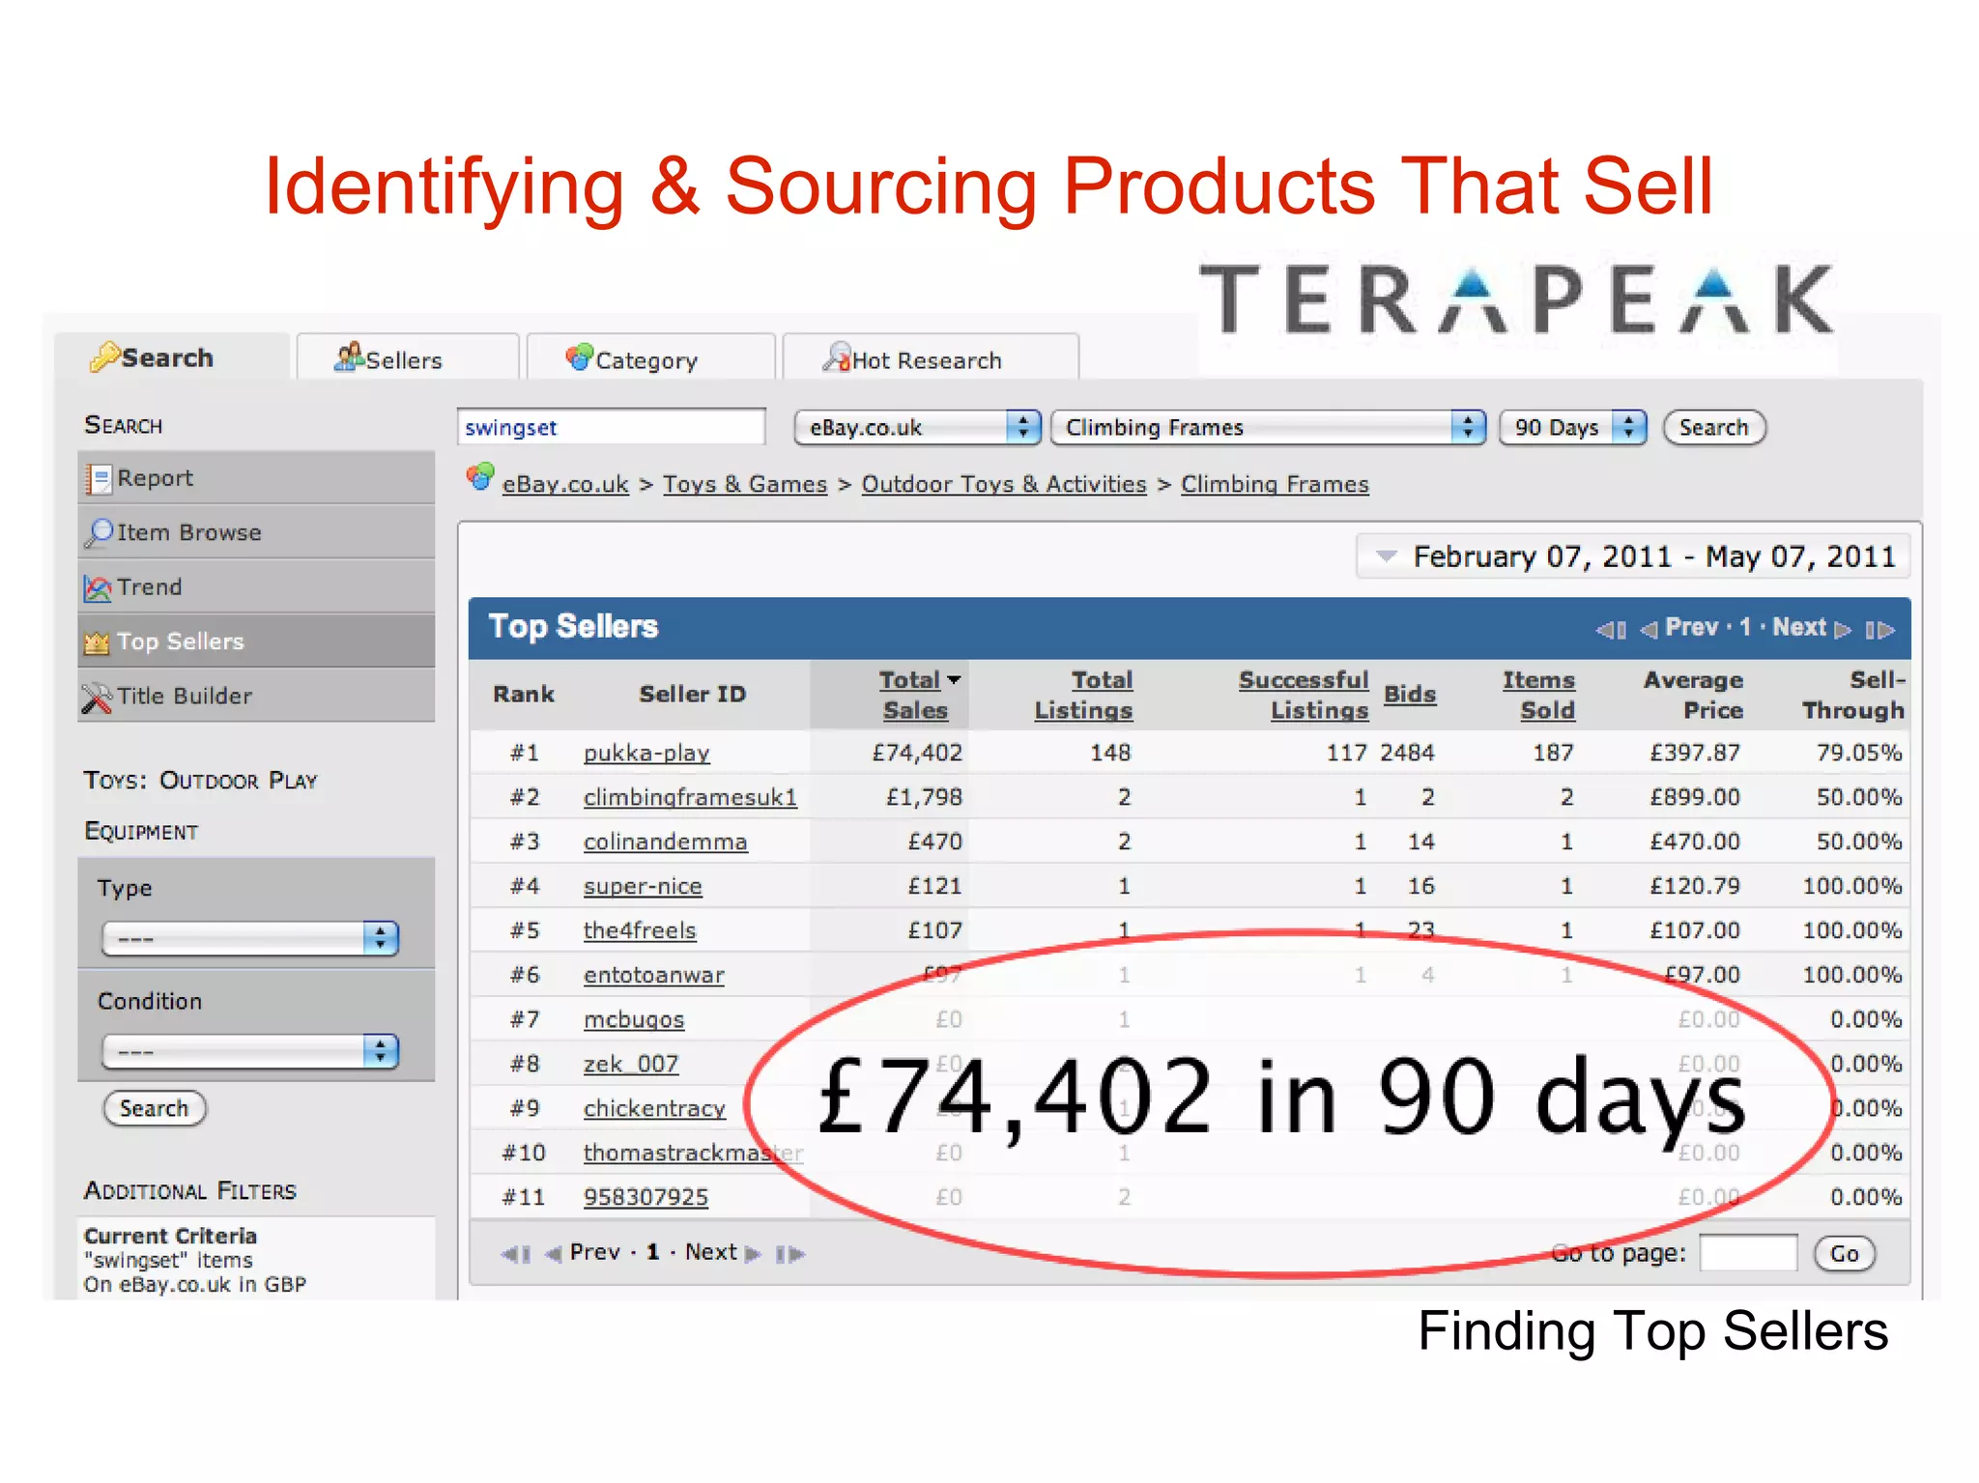
Task: Open the Trend sidebar item
Action: (x=256, y=586)
